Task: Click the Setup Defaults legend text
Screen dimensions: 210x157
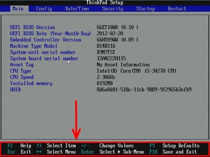Action: pyautogui.click(x=181, y=146)
